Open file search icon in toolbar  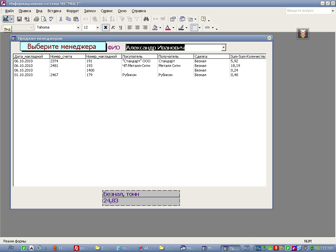pyautogui.click(x=27, y=19)
